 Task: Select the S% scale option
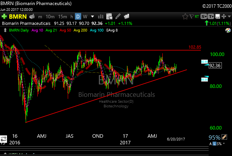pos(219,144)
